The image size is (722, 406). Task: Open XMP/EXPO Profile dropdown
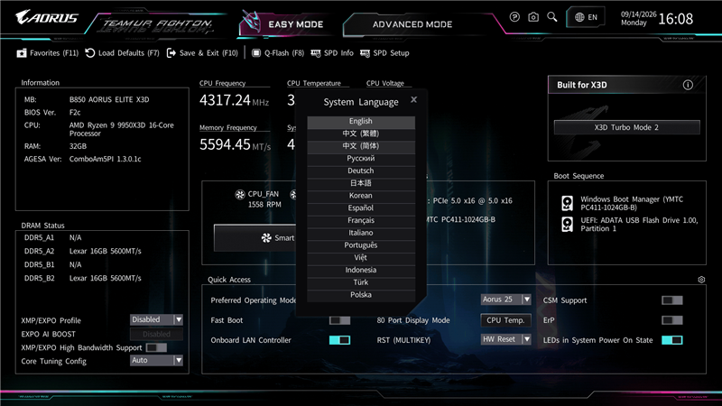tap(156, 319)
